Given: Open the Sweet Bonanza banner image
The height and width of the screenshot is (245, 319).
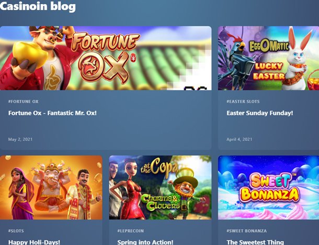Looking at the screenshot, I should click(x=269, y=187).
